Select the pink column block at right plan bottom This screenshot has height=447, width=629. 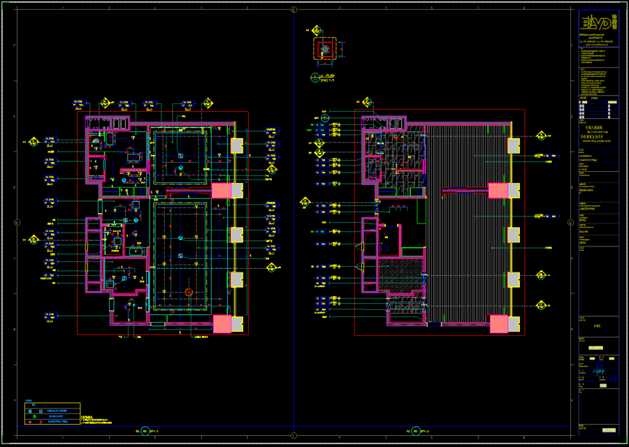click(x=499, y=324)
